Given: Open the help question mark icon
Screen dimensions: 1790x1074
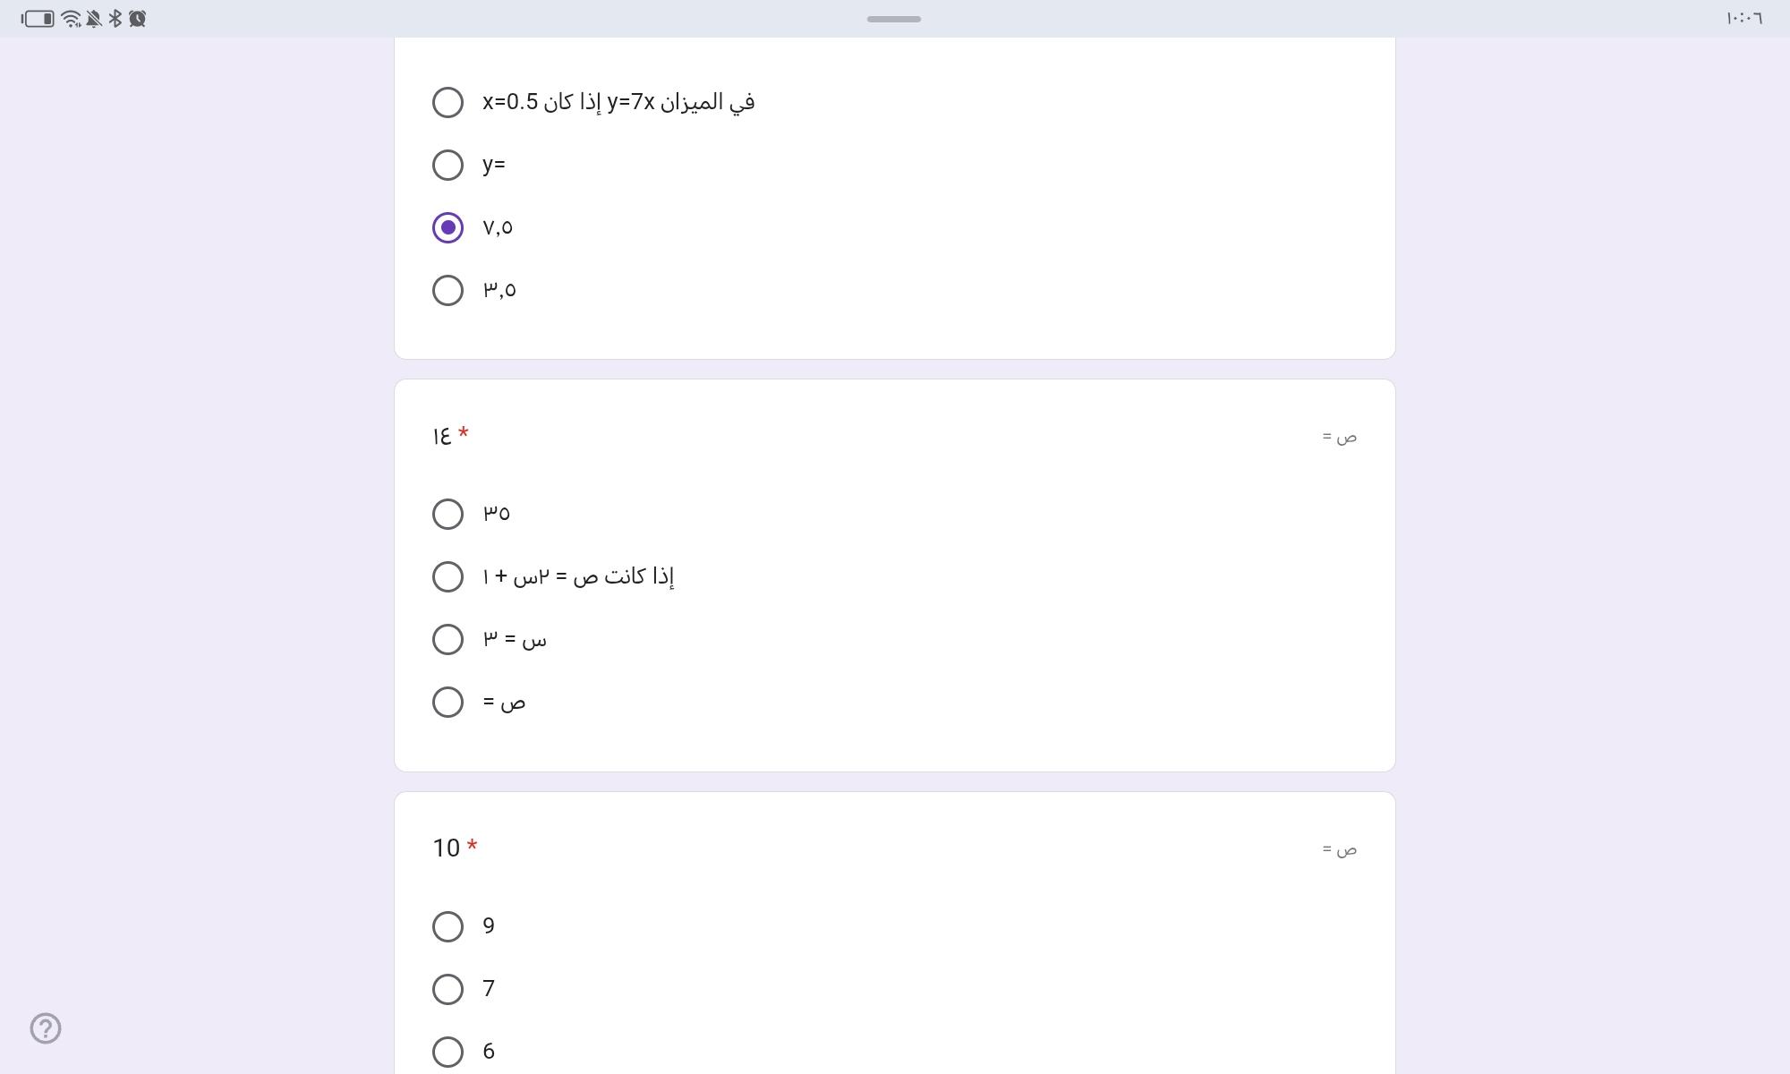Looking at the screenshot, I should pos(46,1028).
